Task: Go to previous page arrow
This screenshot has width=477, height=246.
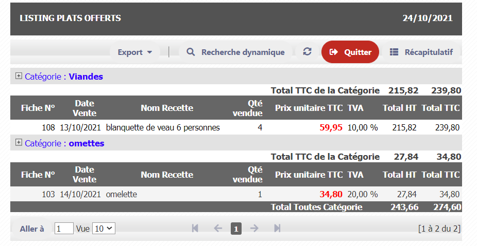Action: coord(218,229)
